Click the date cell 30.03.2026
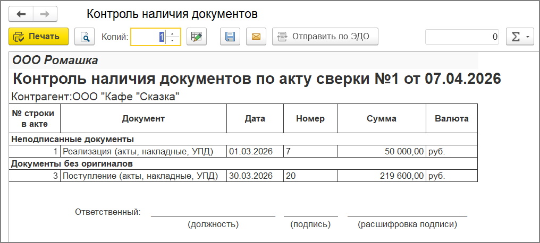 click(x=255, y=176)
